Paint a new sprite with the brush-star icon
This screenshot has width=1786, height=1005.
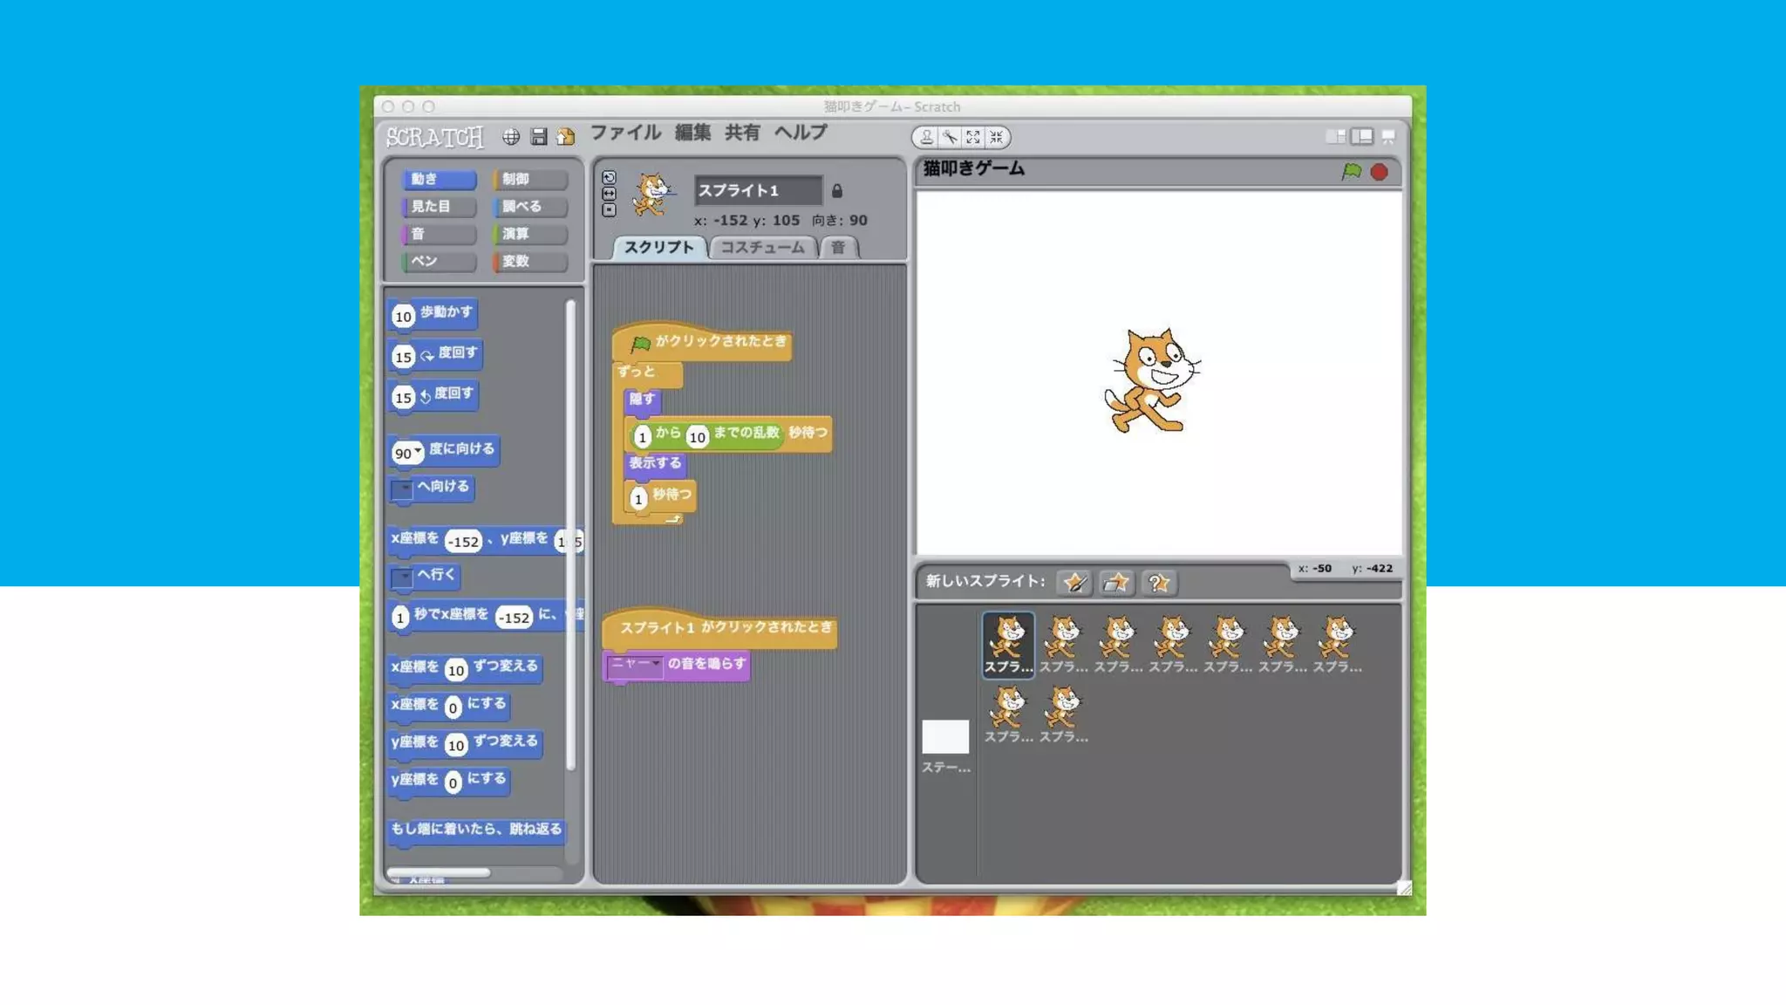(1074, 582)
